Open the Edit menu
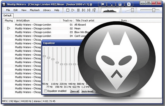 tap(15, 10)
